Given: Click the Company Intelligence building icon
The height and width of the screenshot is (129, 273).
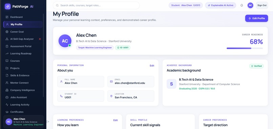Looking at the screenshot, I should coord(7,90).
